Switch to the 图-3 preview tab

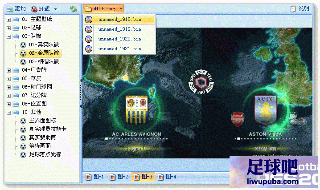[143, 177]
